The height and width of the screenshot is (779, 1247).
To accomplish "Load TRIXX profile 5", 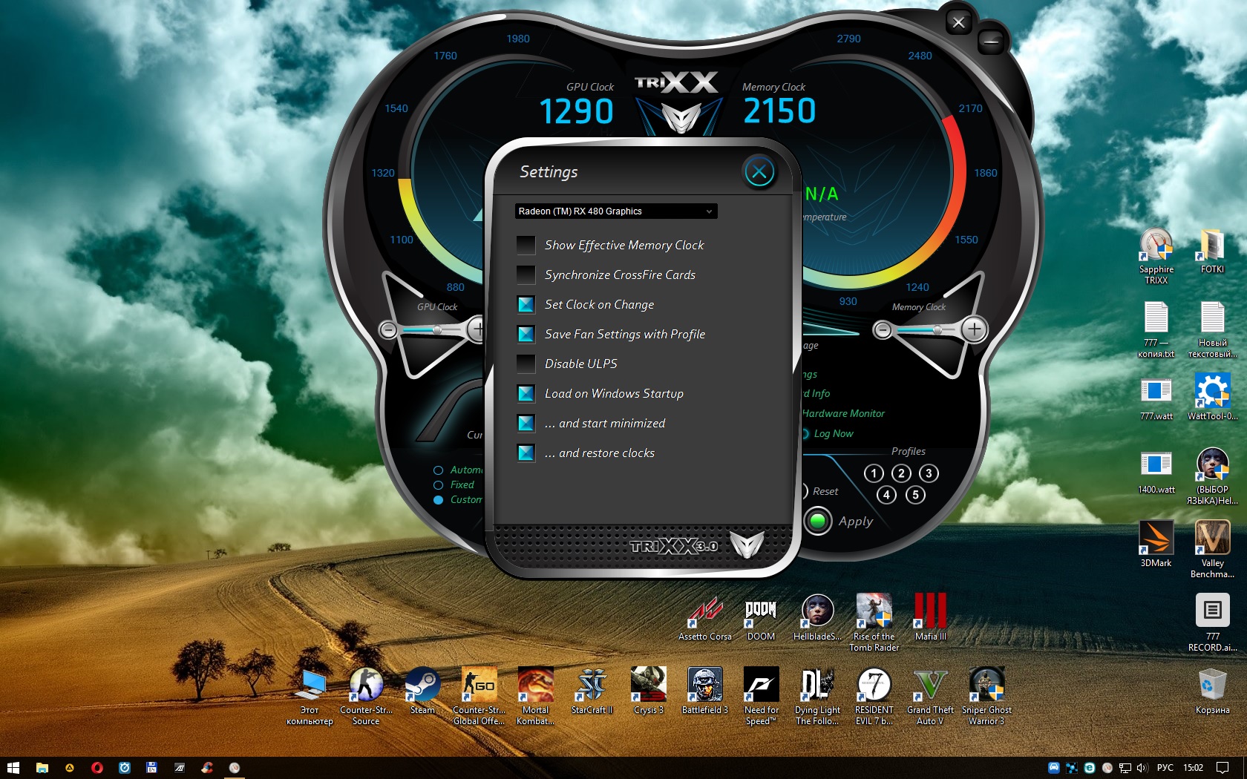I will 915,495.
